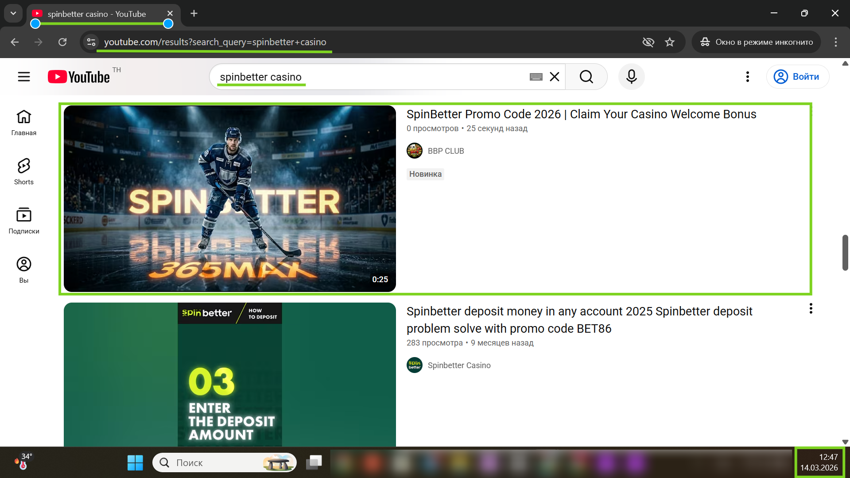The height and width of the screenshot is (478, 850).
Task: Select the spinbetter casino YouTube tab
Action: tap(97, 14)
